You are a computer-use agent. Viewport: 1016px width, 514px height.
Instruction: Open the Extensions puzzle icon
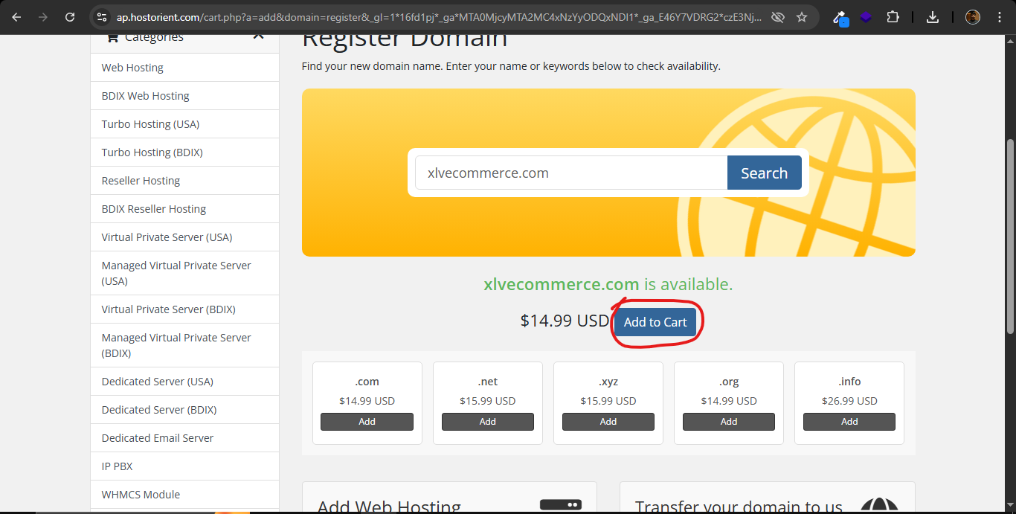(x=893, y=17)
